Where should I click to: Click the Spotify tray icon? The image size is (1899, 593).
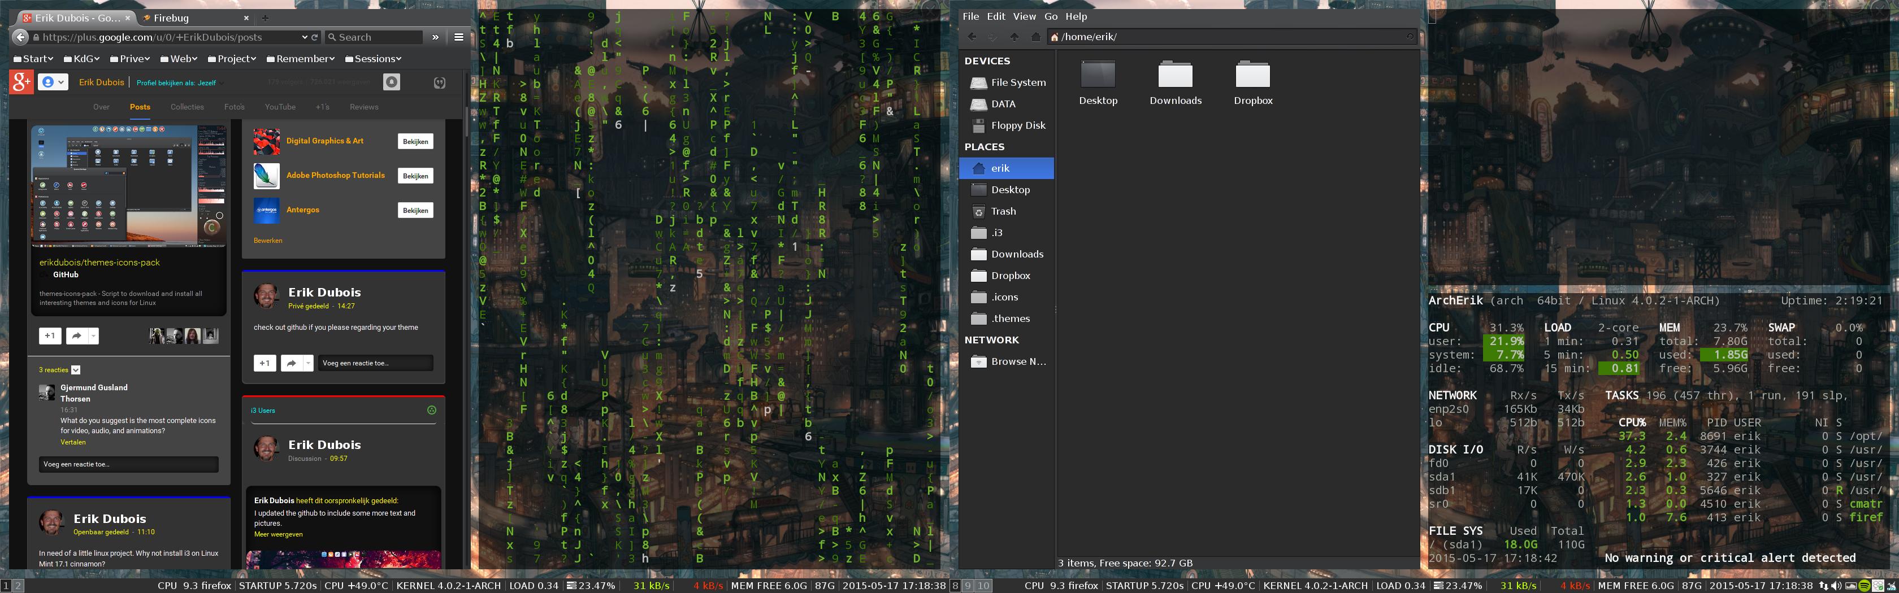click(1865, 586)
